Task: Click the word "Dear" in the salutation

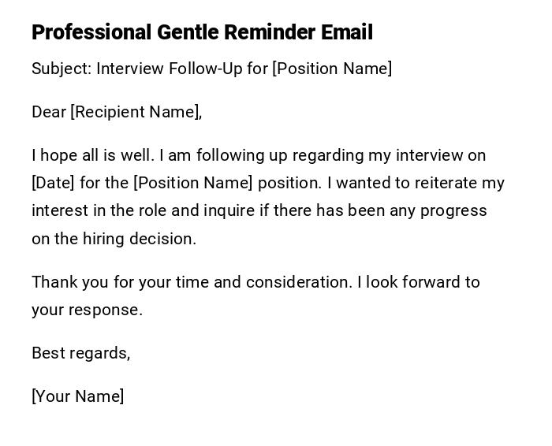Action: [x=49, y=112]
